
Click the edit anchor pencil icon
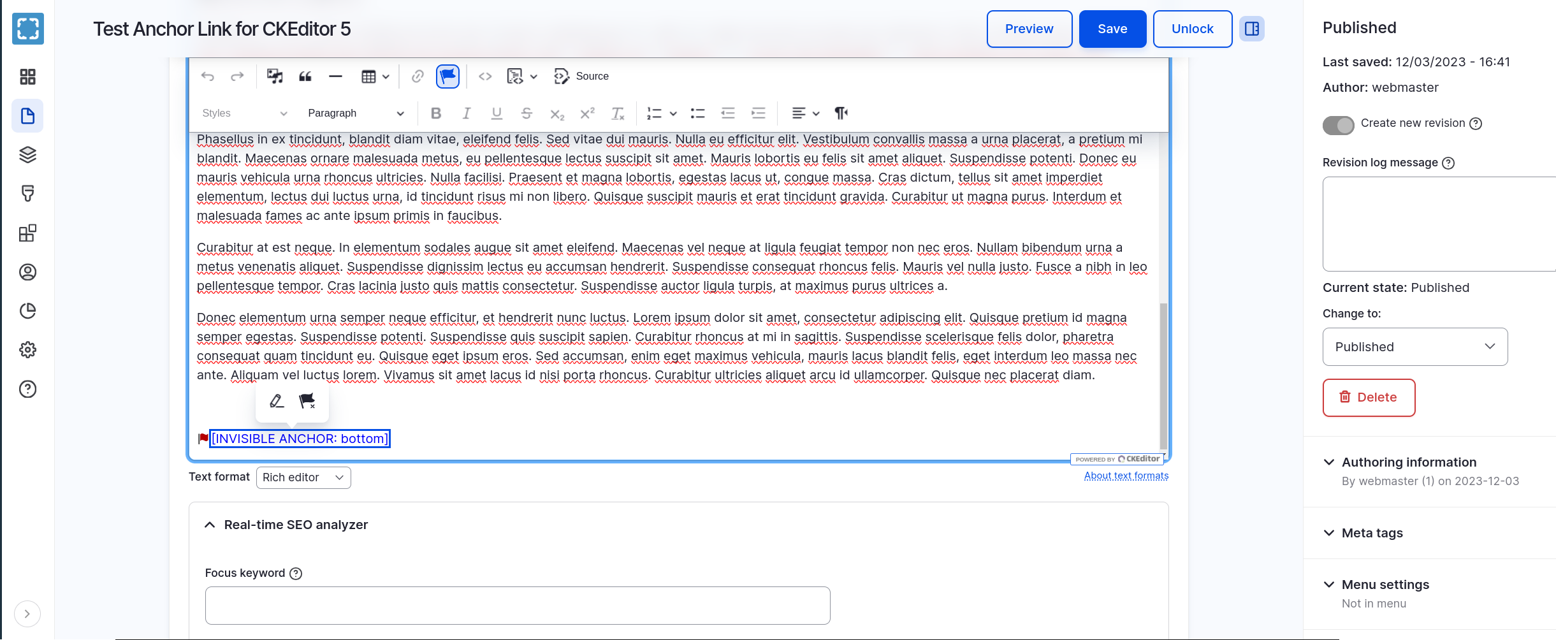pos(277,401)
